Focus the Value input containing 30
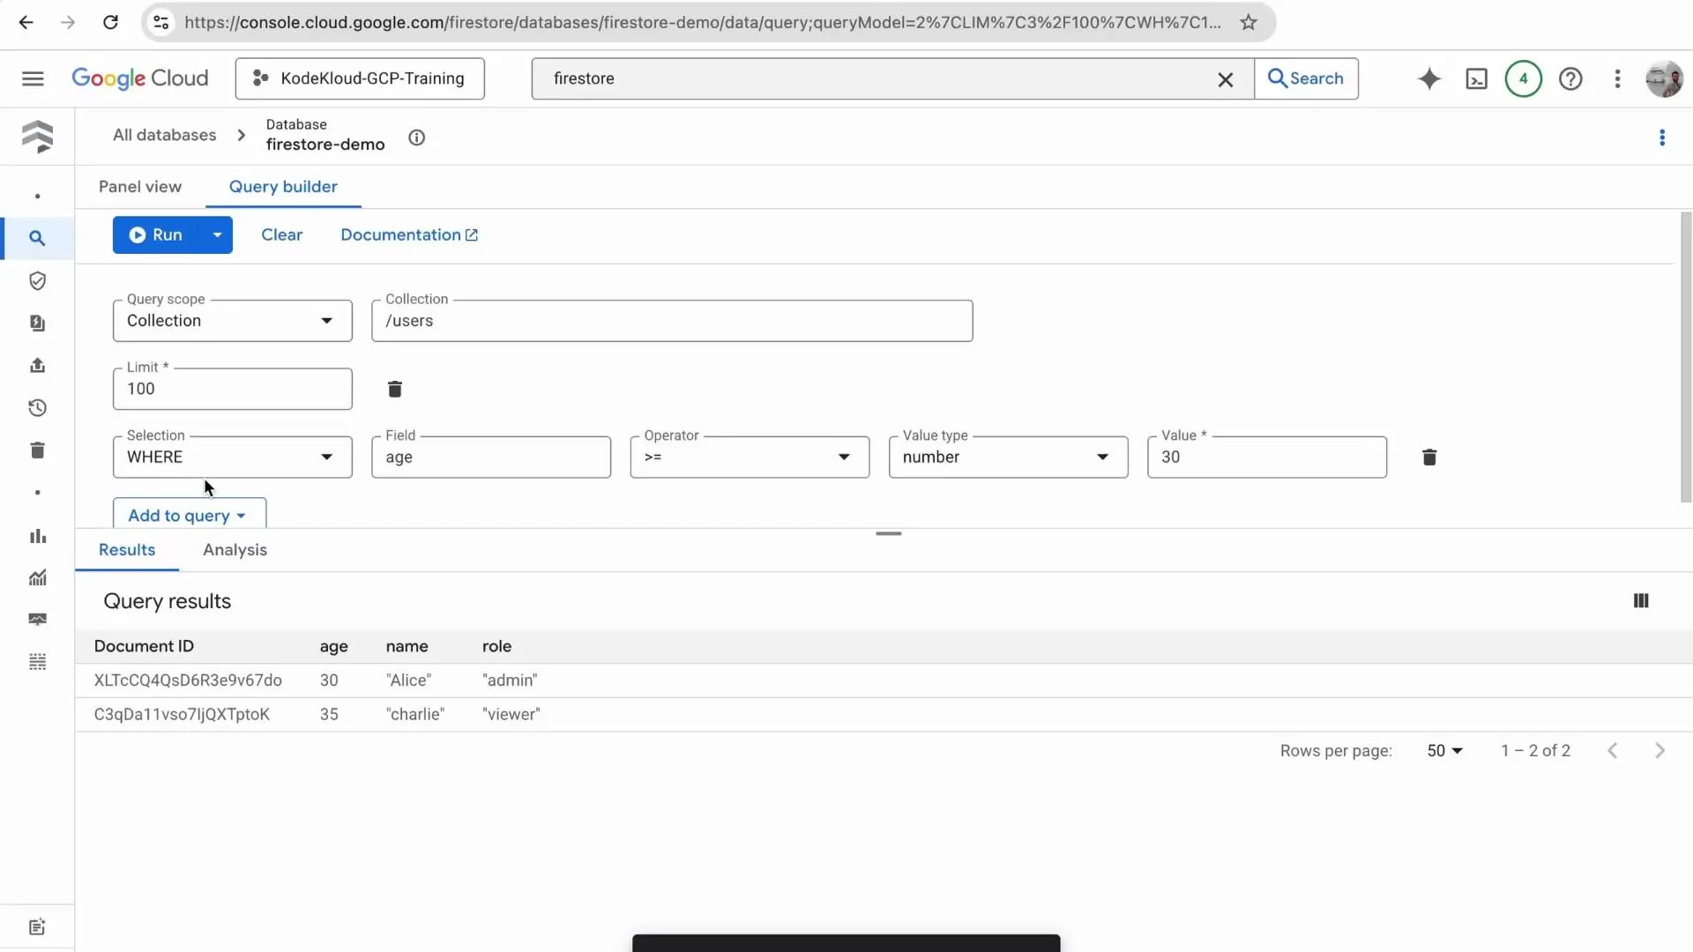 pyautogui.click(x=1266, y=457)
